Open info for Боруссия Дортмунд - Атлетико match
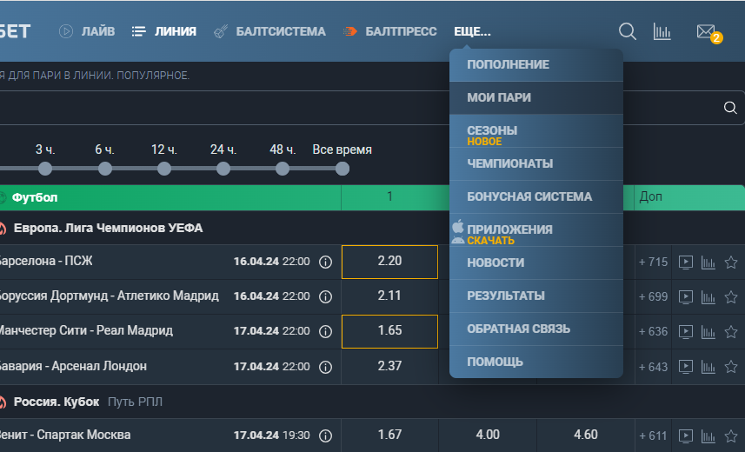This screenshot has height=452, width=745. 325,296
